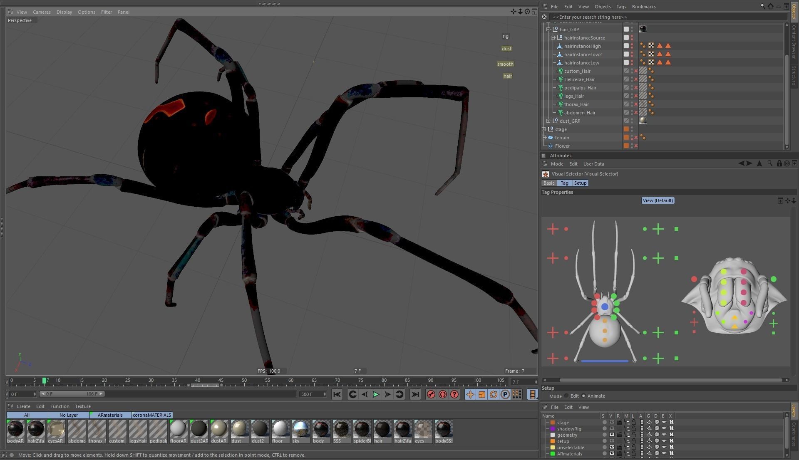Click the blue thorax selector dot
The image size is (799, 460).
click(605, 307)
